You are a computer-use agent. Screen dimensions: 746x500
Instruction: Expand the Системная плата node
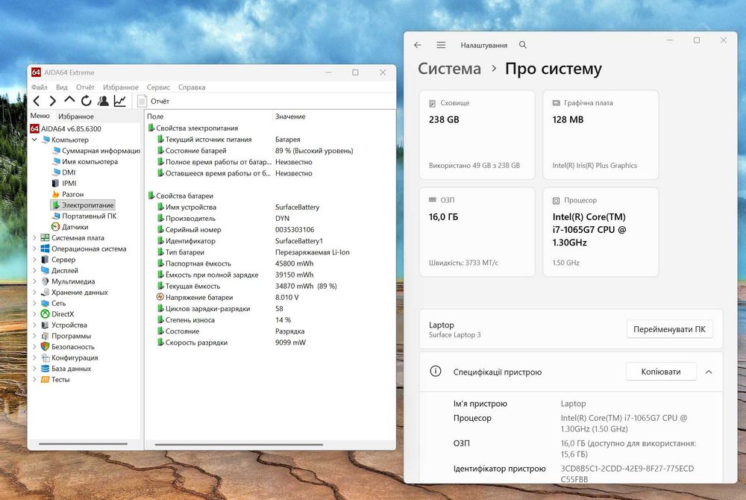pyautogui.click(x=34, y=238)
